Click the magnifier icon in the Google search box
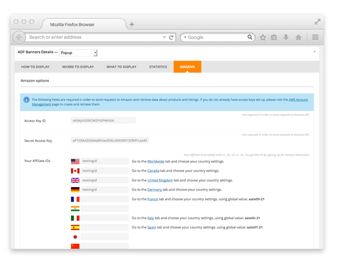 coord(250,37)
